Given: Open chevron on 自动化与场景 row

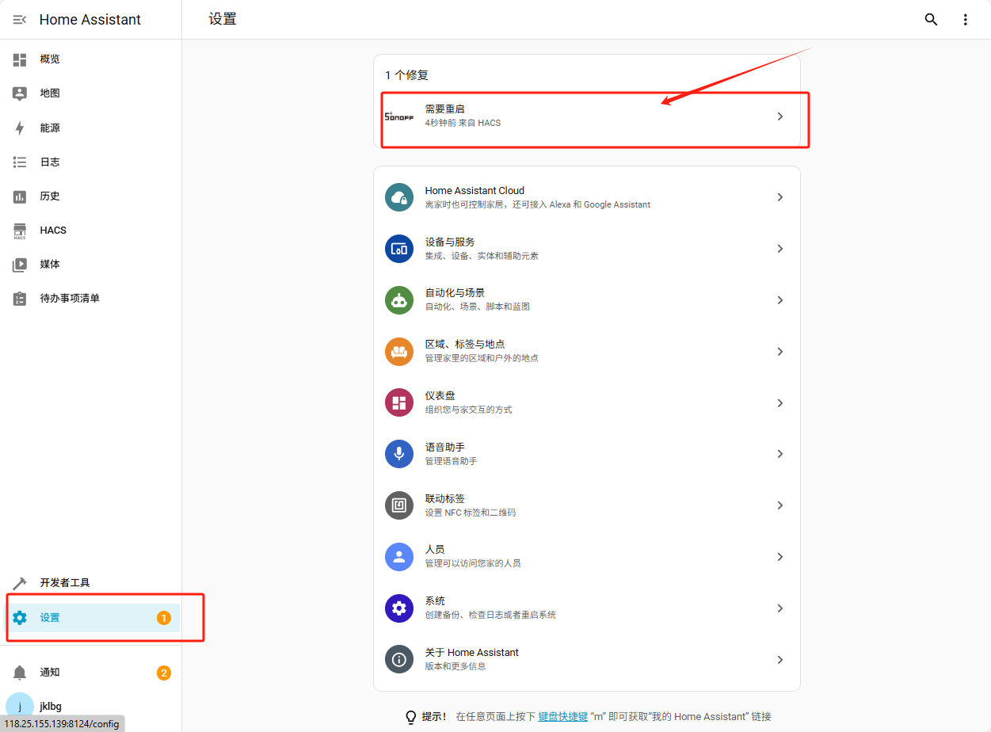Looking at the screenshot, I should pyautogui.click(x=780, y=300).
